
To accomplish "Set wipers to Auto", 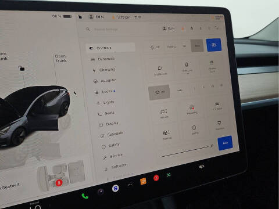I will tap(180, 91).
